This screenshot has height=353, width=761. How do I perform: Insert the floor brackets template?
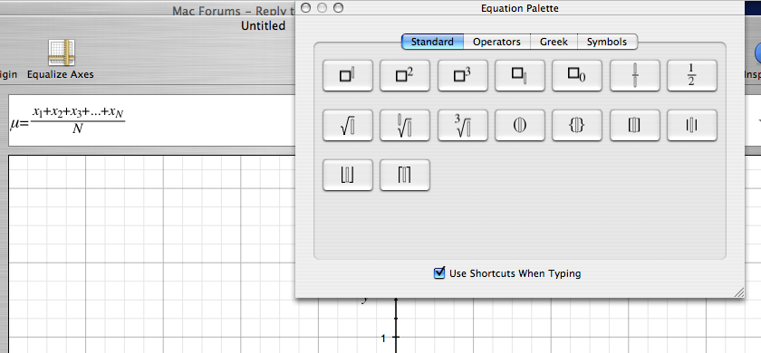[348, 175]
